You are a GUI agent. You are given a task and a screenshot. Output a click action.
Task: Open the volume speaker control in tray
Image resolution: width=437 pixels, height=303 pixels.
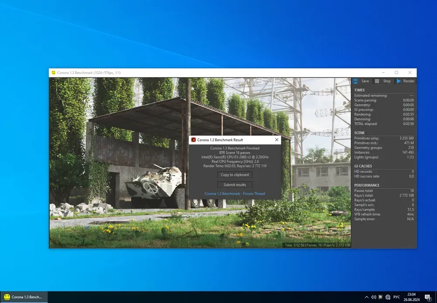tap(374, 297)
